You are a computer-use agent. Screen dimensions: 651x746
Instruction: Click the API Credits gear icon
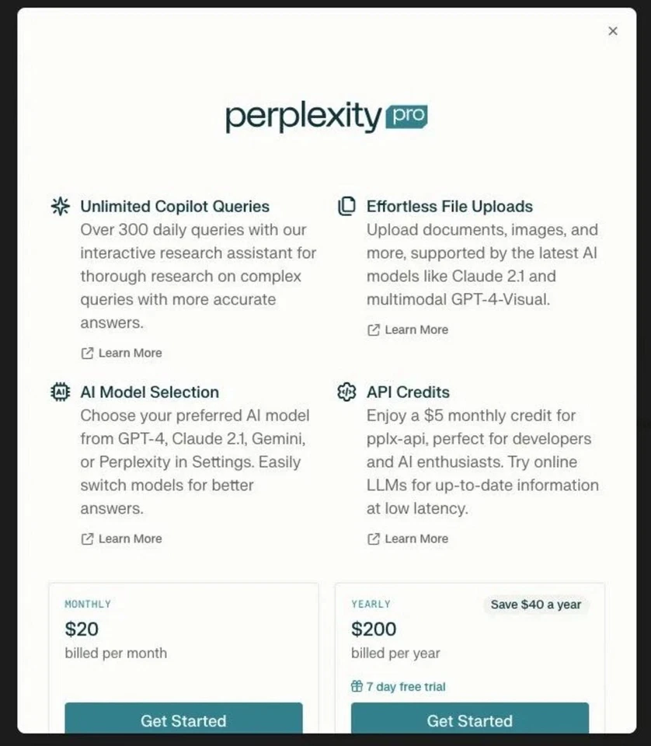click(x=346, y=392)
